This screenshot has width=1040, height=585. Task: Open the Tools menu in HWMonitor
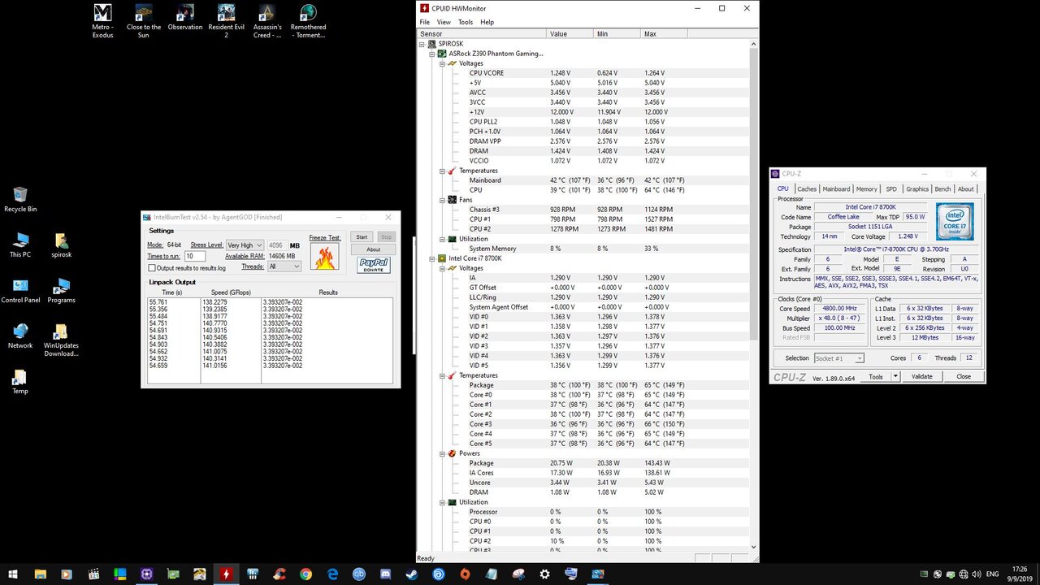(x=466, y=22)
